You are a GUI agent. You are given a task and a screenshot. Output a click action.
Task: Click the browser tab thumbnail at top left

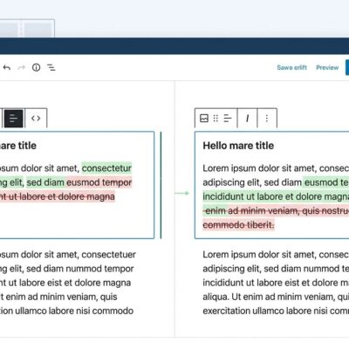pyautogui.click(x=27, y=29)
